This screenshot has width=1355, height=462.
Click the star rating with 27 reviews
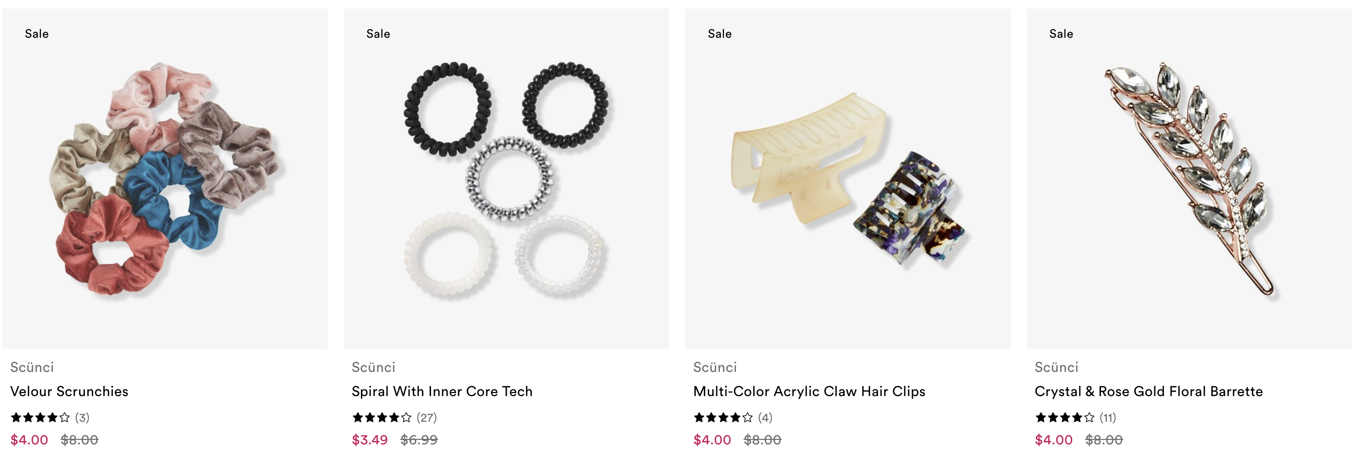click(x=382, y=418)
